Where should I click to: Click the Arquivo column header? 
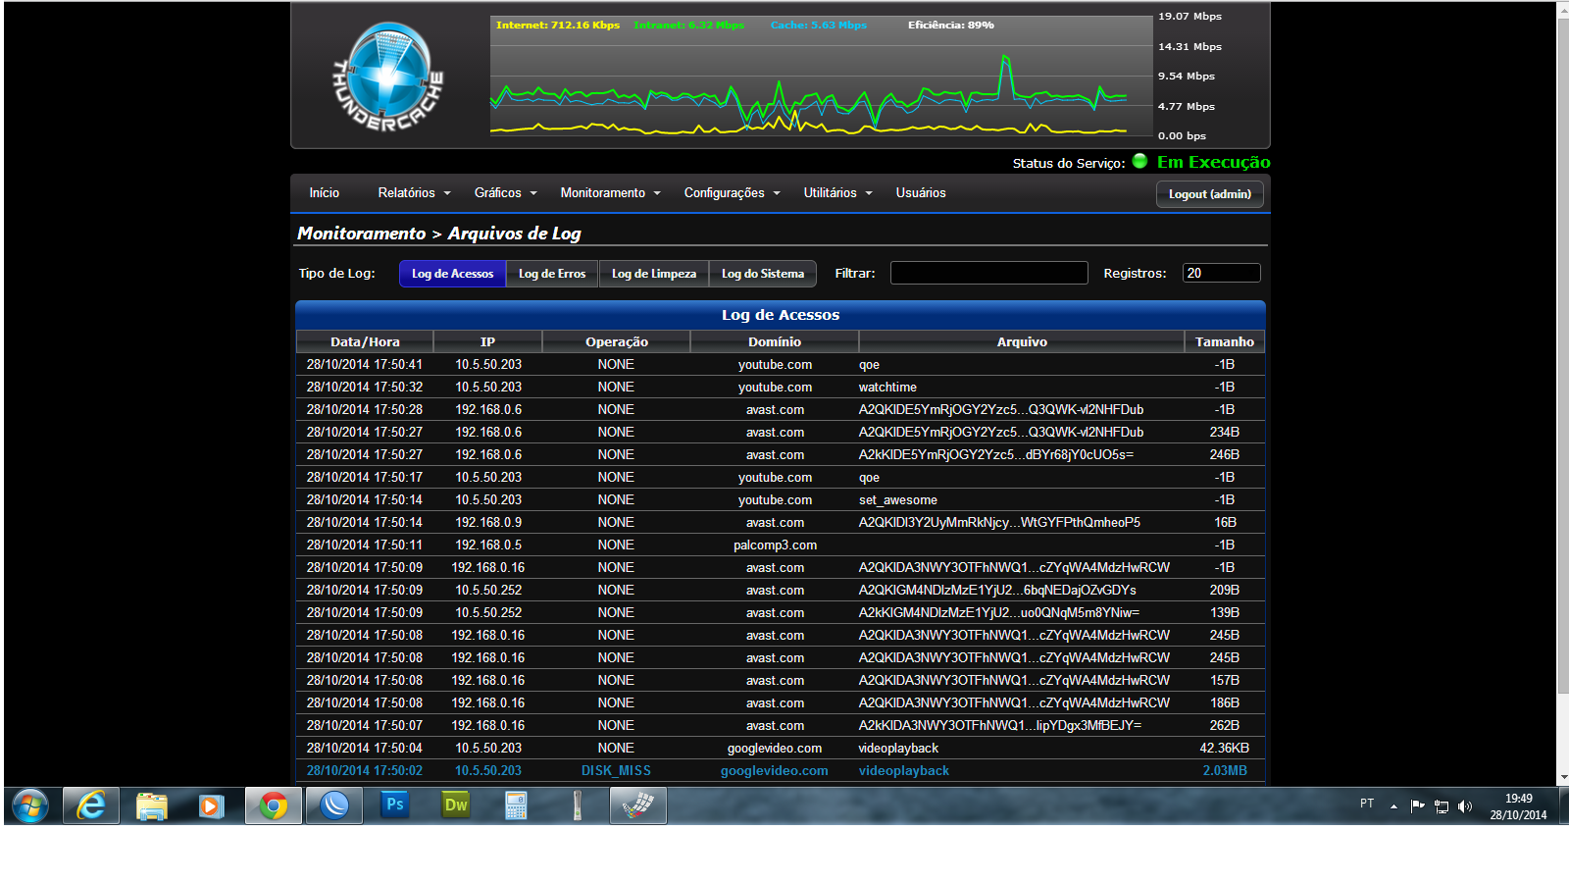(1022, 341)
